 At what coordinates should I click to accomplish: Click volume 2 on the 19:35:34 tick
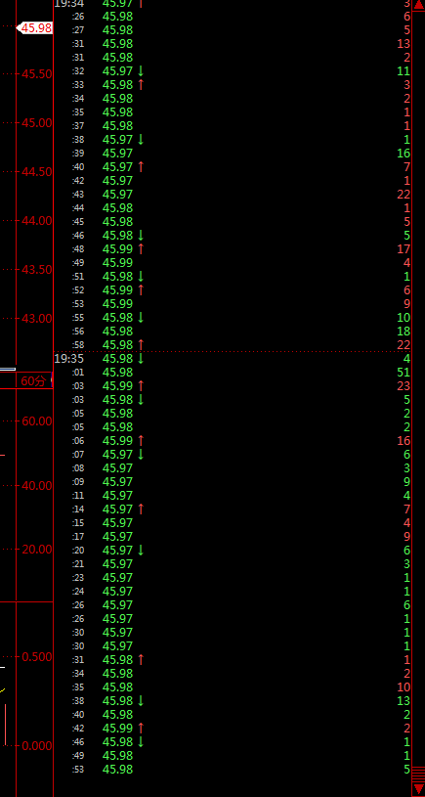tap(407, 674)
